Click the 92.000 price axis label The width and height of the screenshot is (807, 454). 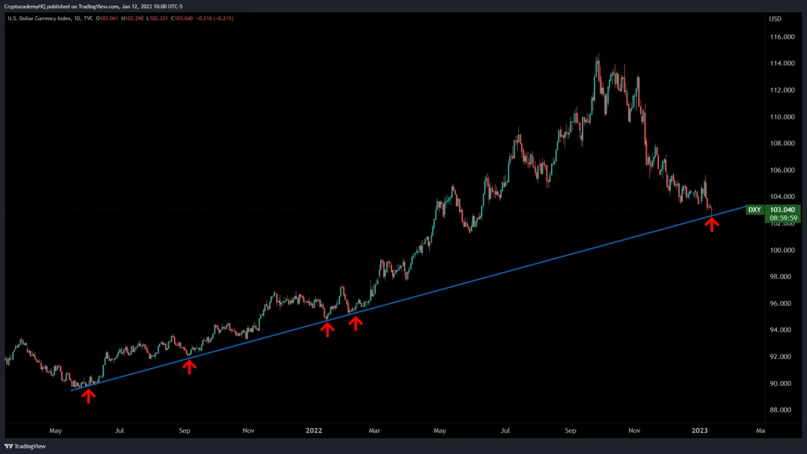(782, 356)
